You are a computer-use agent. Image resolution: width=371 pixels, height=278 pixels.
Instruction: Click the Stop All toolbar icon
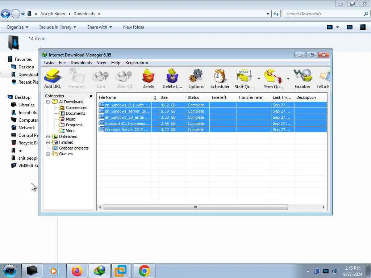pyautogui.click(x=124, y=79)
